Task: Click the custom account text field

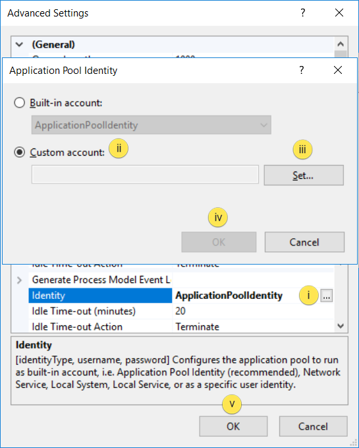Action: point(145,174)
